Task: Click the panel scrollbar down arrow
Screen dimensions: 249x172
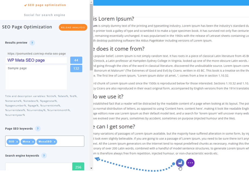Action: pos(91,168)
